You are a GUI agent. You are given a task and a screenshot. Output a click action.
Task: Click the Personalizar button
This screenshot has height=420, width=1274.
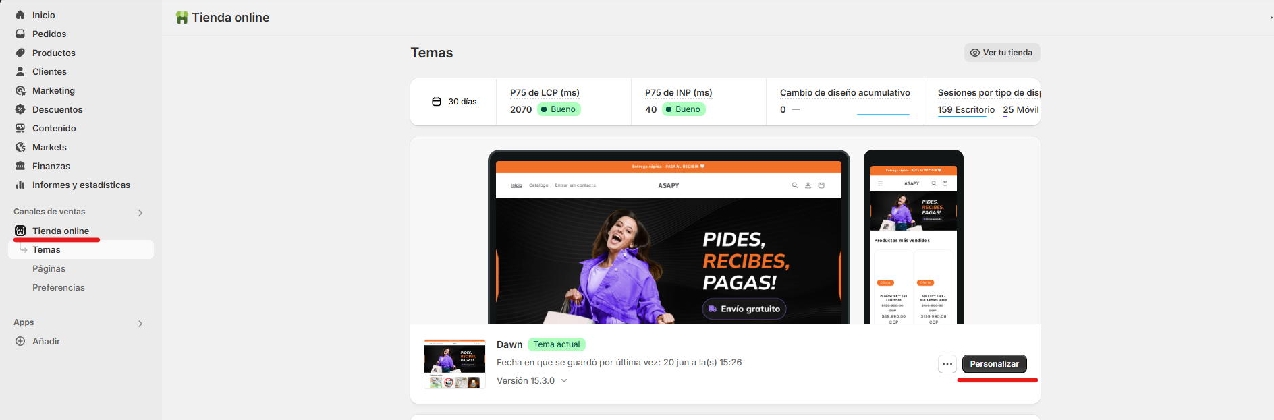pos(995,364)
